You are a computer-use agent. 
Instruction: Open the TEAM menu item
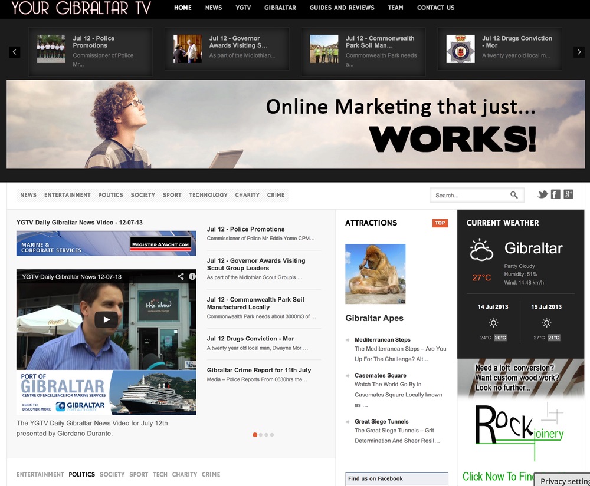click(395, 8)
